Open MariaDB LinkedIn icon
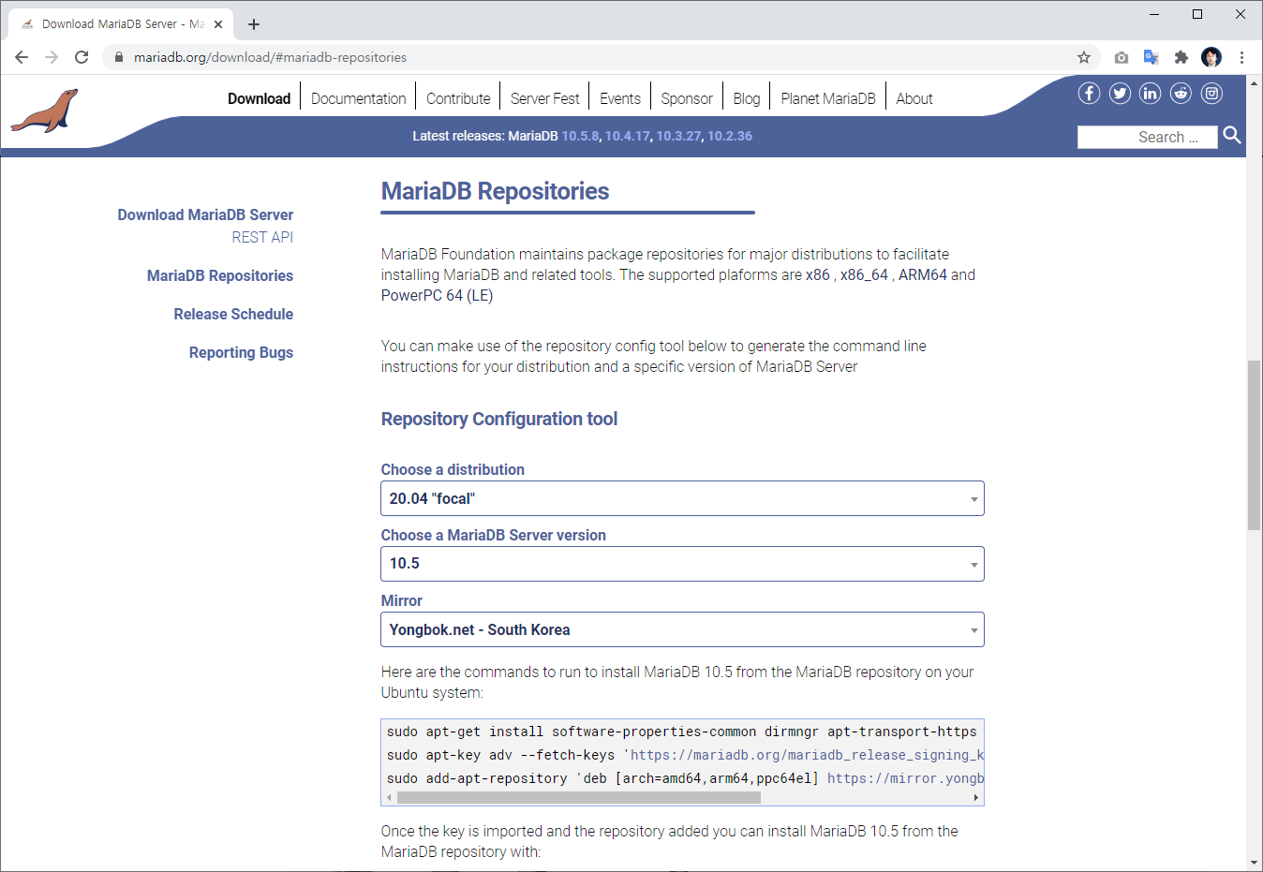Image resolution: width=1263 pixels, height=872 pixels. pos(1151,93)
